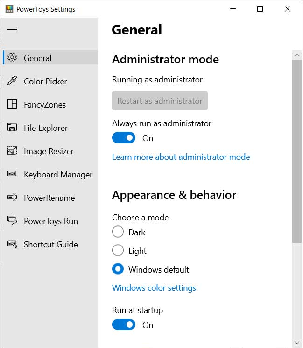Click the scrollbar down arrow
303x348 pixels.
click(297, 343)
